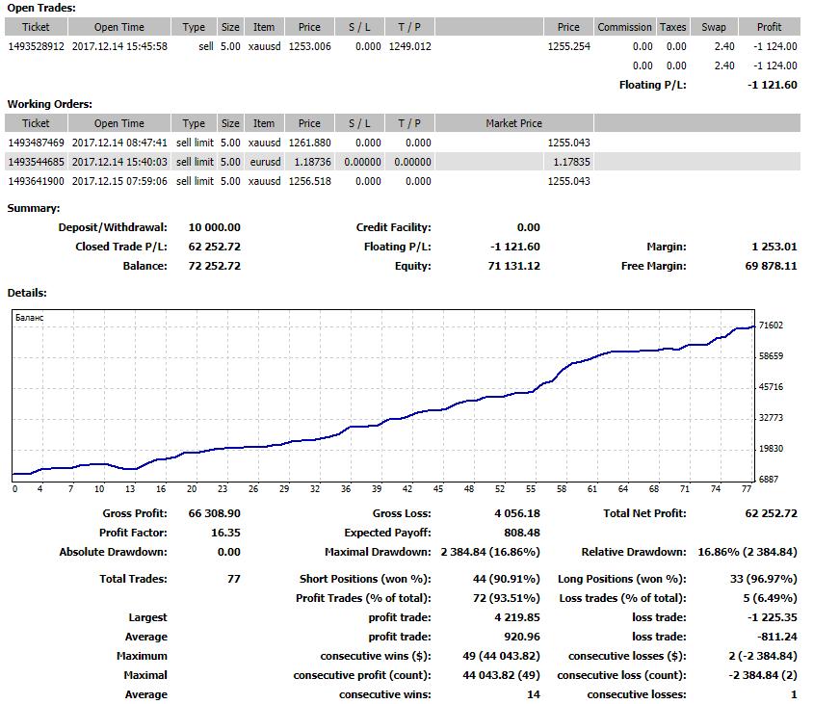Click the balance chart label Баланс
The width and height of the screenshot is (813, 704).
[30, 317]
